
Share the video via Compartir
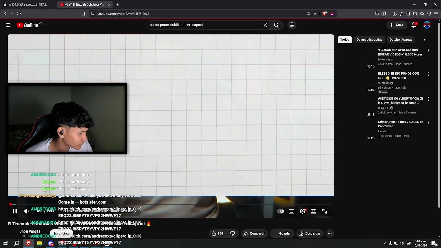tap(254, 234)
